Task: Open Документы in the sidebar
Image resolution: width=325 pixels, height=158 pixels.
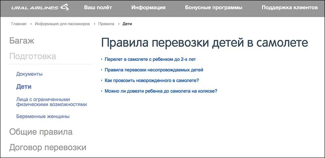Action: coord(30,74)
